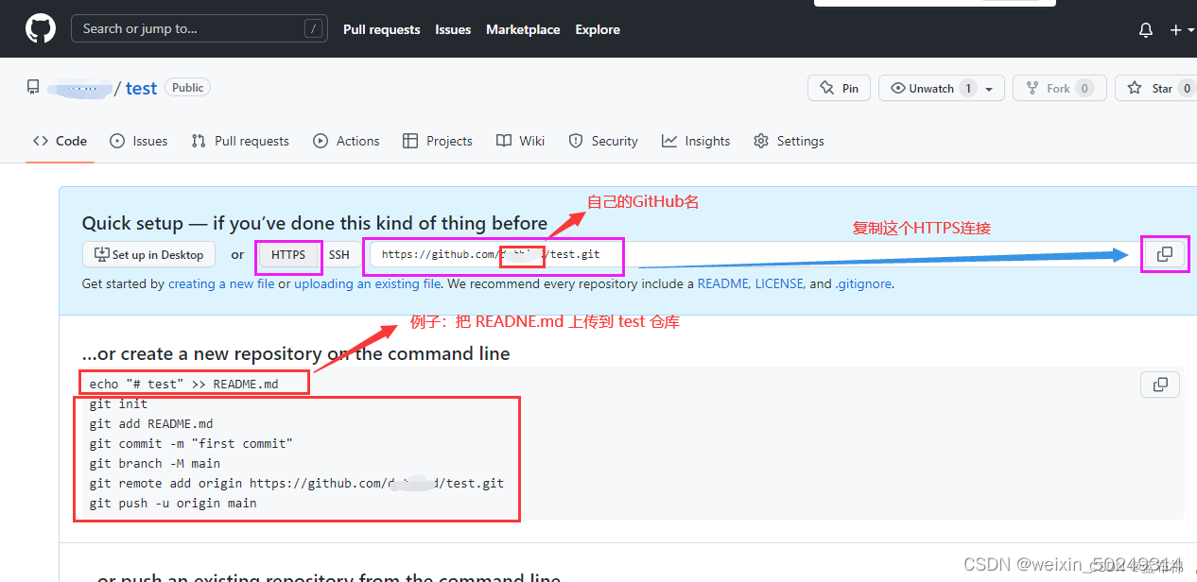Follow the uploading an existing file link
This screenshot has height=582, width=1197.
pos(368,283)
